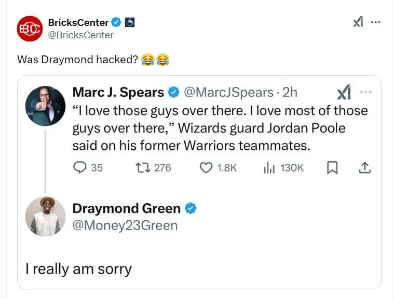
Task: View analytics for the 130K views
Action: click(268, 167)
